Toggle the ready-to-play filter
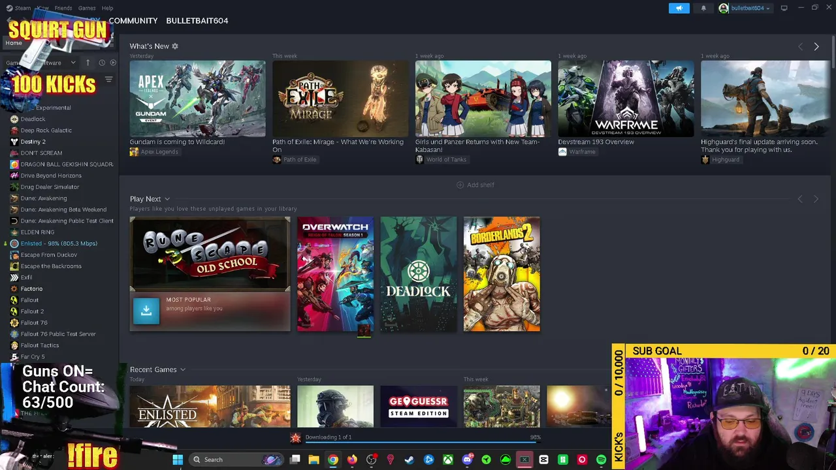The height and width of the screenshot is (470, 836). 113,63
